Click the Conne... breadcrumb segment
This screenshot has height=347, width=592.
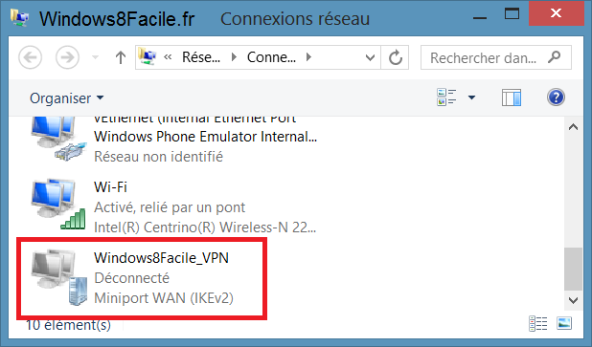pyautogui.click(x=271, y=57)
